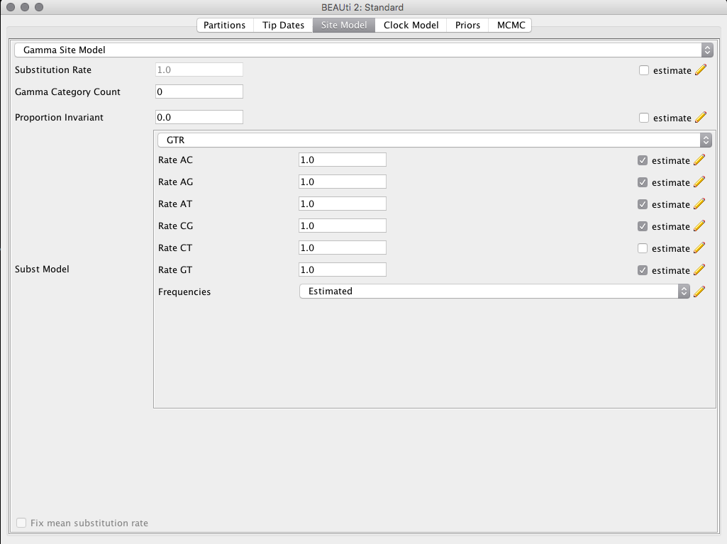Toggle Fix mean substitution rate checkbox

[x=21, y=523]
